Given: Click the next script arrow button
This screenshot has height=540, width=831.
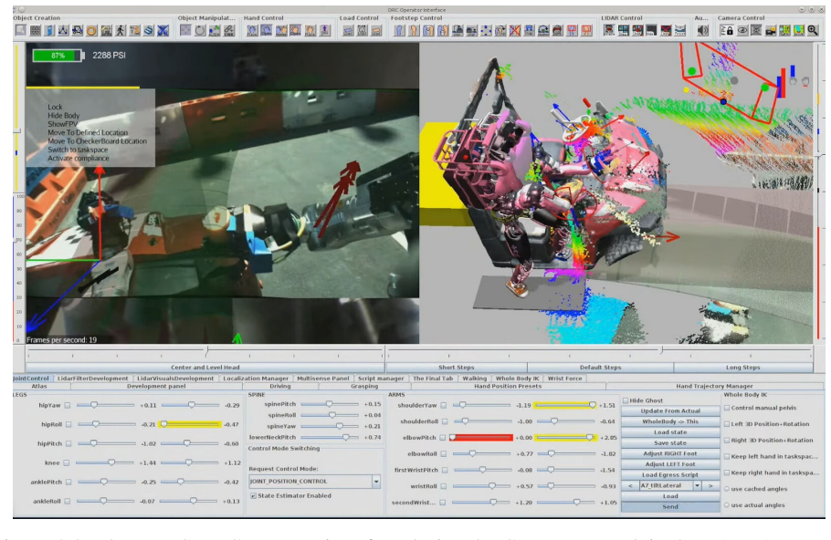Looking at the screenshot, I should 710,485.
